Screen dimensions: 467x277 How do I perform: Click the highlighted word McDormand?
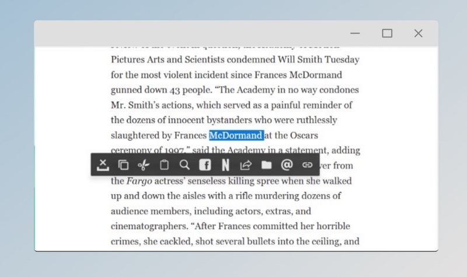(x=236, y=135)
